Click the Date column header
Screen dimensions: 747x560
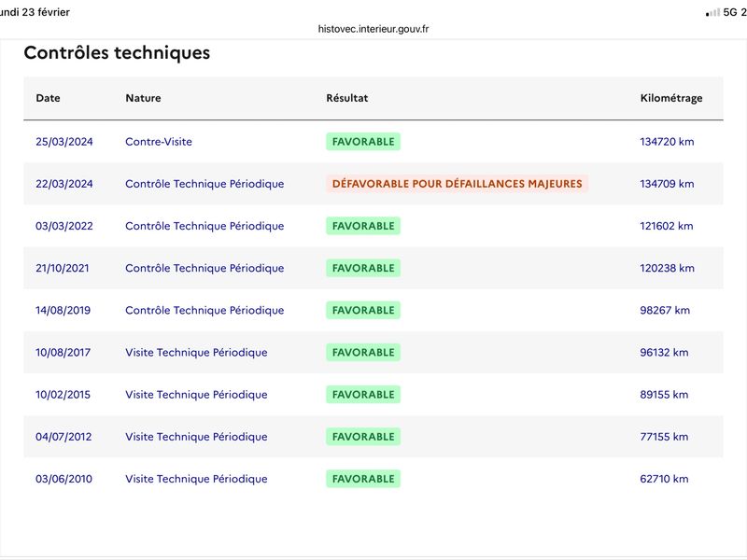pyautogui.click(x=48, y=98)
